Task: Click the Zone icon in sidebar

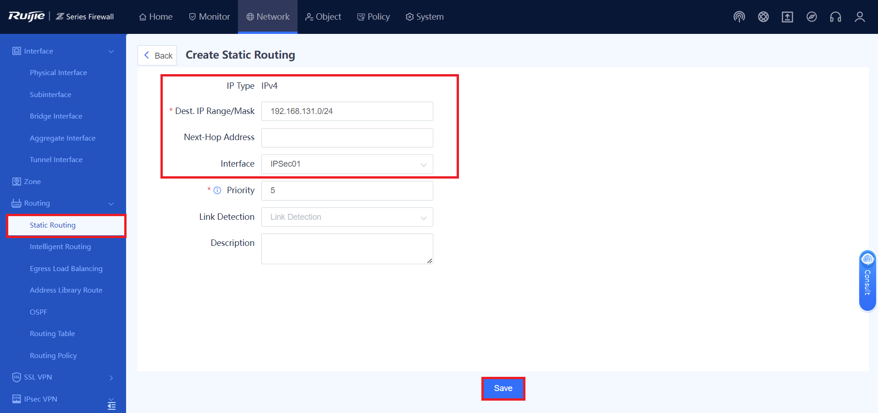Action: [x=17, y=181]
